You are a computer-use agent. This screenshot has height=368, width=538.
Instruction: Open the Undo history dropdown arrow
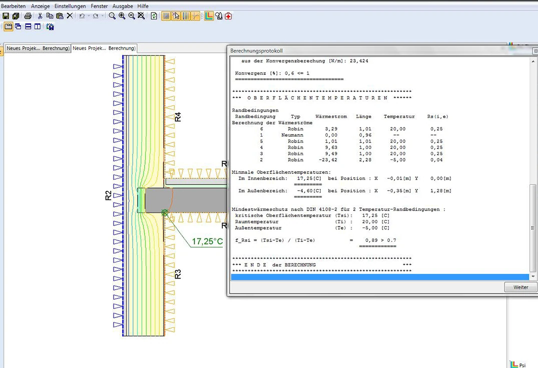(x=89, y=16)
